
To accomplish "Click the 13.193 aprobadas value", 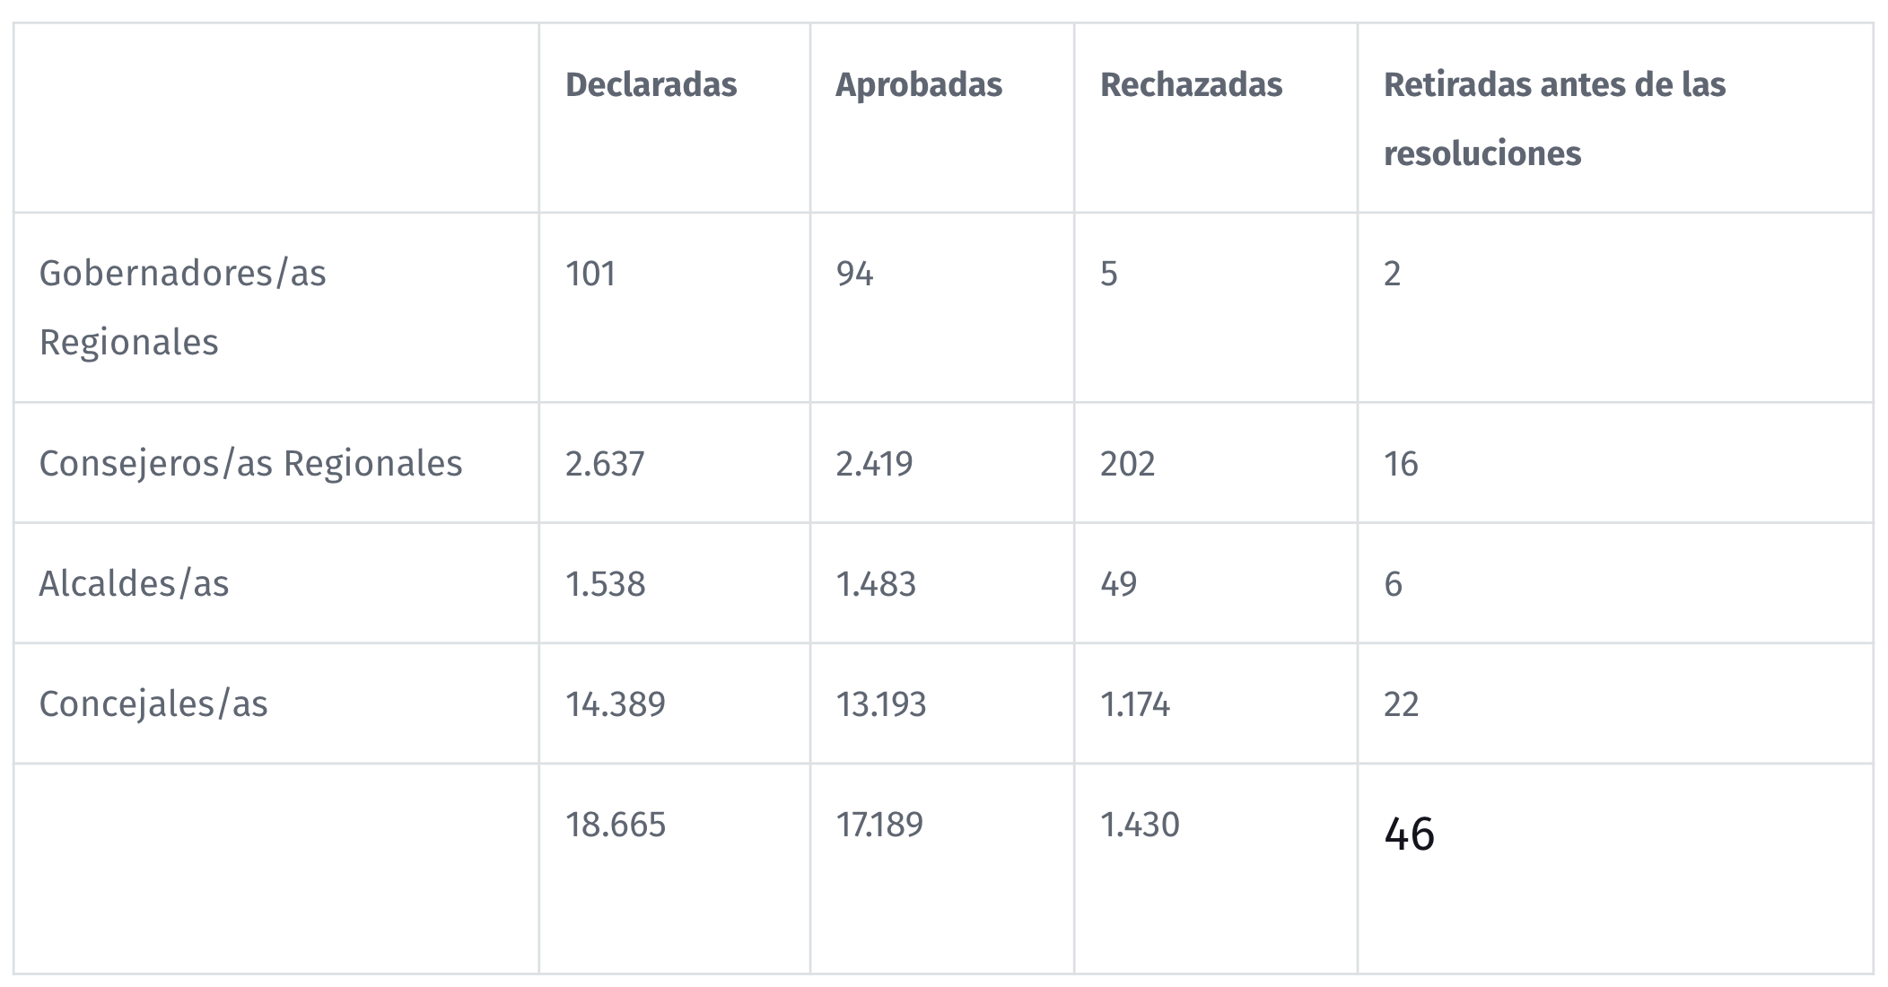I will tap(881, 704).
